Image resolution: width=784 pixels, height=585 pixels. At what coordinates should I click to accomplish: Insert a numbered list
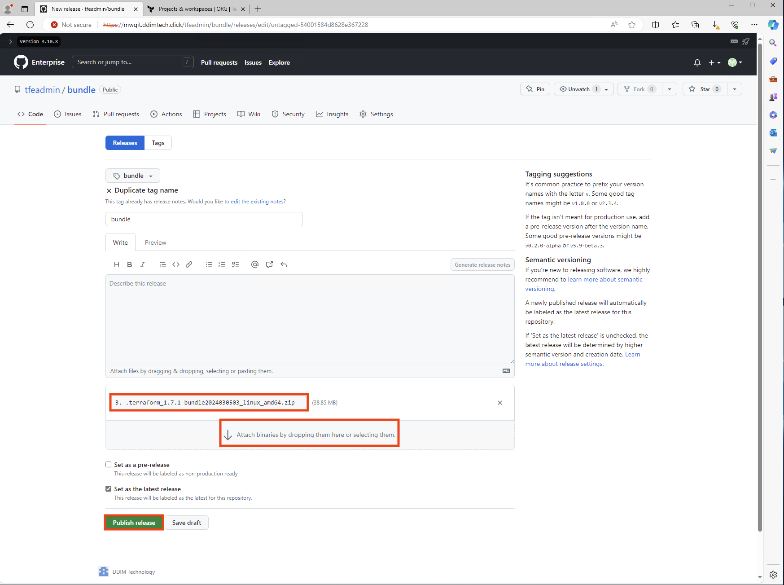coord(222,264)
